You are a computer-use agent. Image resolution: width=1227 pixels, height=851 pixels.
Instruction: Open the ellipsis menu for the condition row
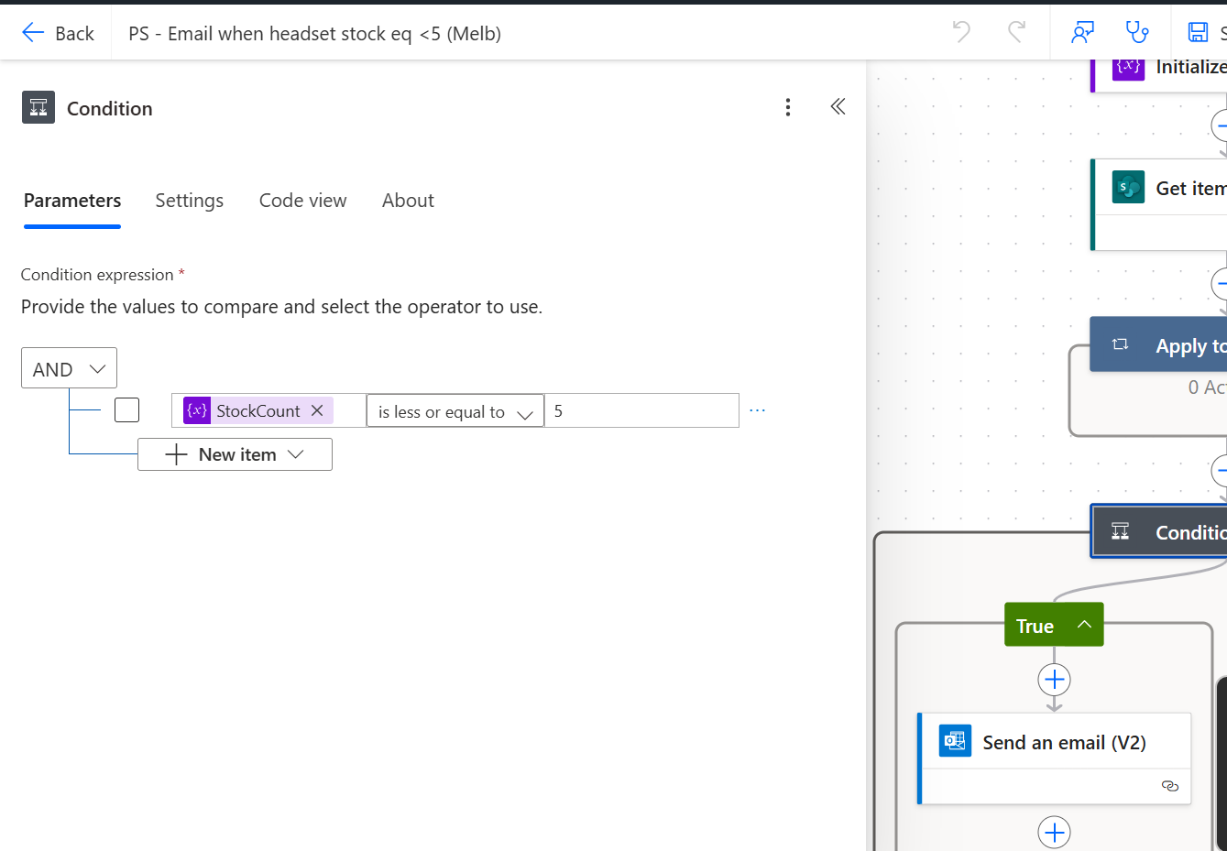[x=757, y=410]
